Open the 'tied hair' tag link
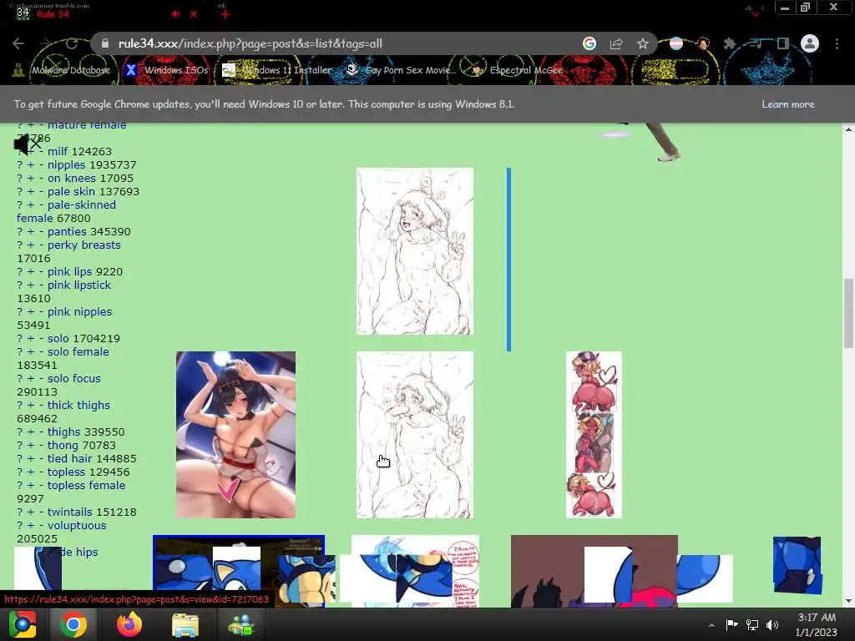855x641 pixels. pos(70,458)
